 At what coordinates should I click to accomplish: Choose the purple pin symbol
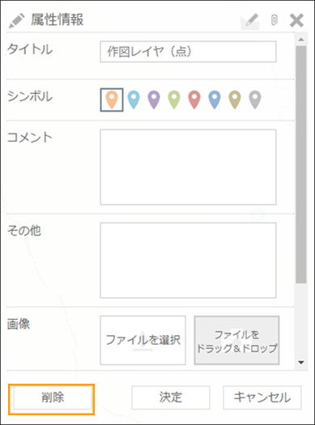(154, 100)
